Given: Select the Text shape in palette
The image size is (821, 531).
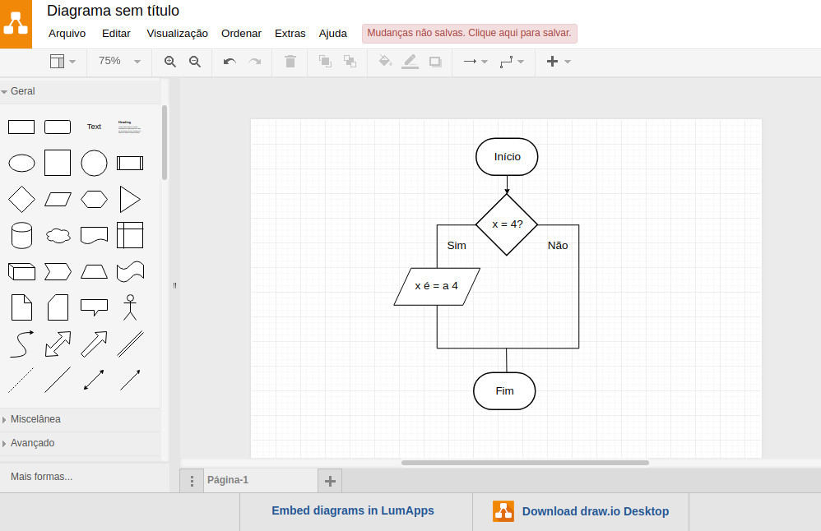Looking at the screenshot, I should pyautogui.click(x=94, y=127).
